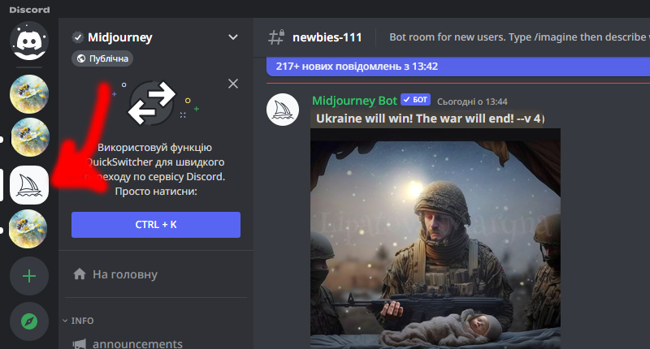650x349 pixels.
Task: Expand the Midjourney server dropdown chevron
Action: tap(233, 37)
